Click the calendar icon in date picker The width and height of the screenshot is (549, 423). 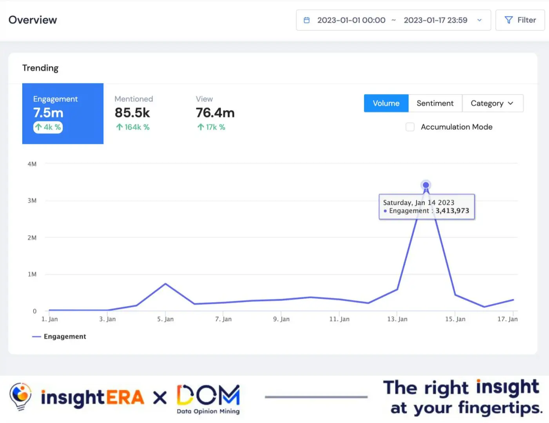pos(307,20)
